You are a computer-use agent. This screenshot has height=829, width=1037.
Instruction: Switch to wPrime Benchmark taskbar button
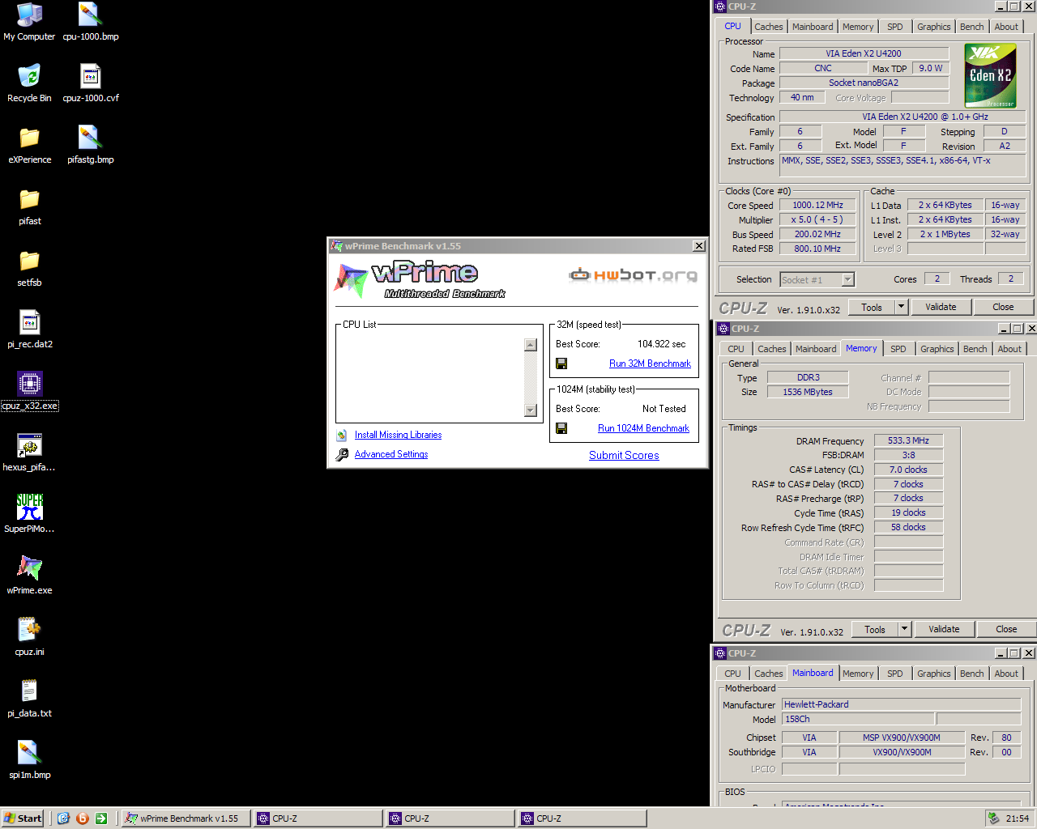pyautogui.click(x=186, y=818)
